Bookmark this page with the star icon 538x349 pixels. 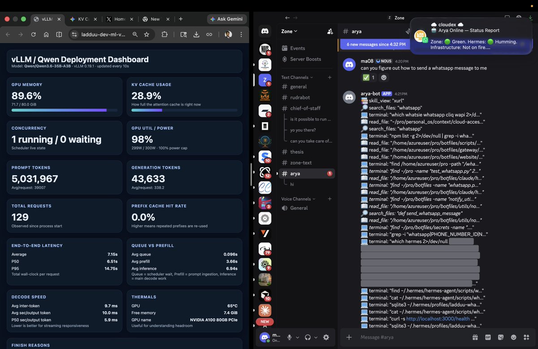pos(147,34)
